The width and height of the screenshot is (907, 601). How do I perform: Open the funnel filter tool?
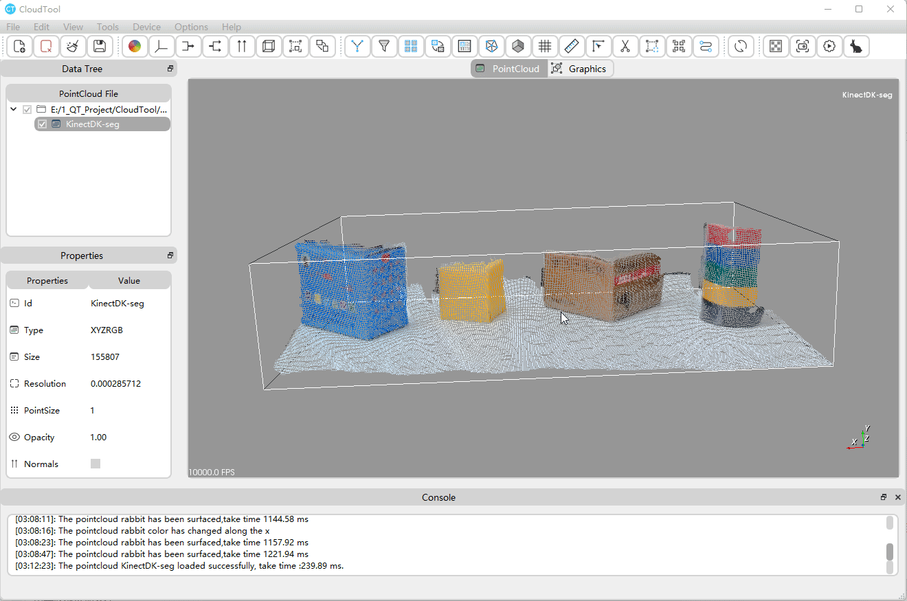tap(384, 46)
